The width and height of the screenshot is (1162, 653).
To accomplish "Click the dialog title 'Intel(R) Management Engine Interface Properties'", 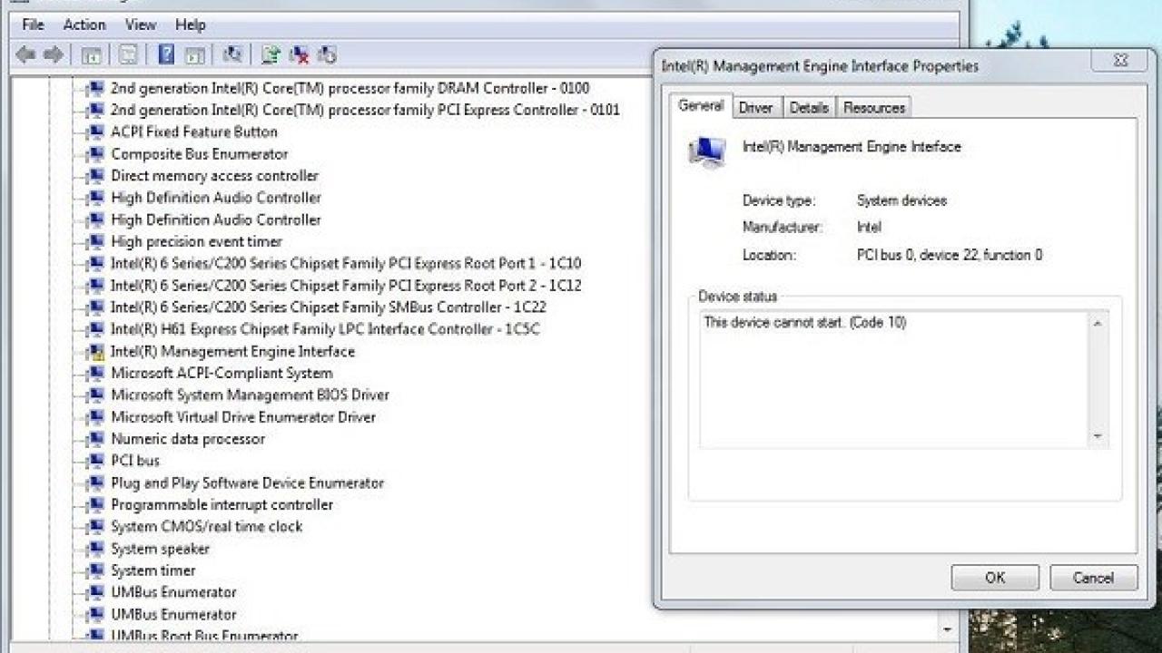I will pos(820,66).
